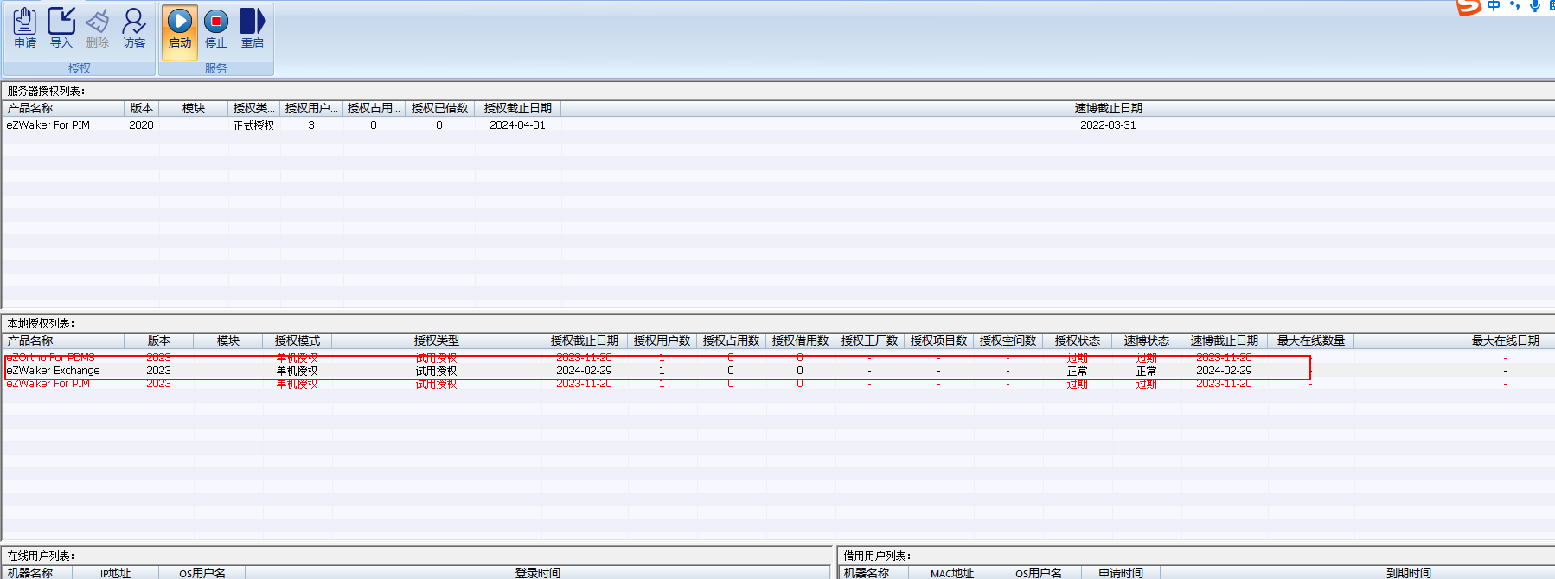The image size is (1555, 579).
Task: Click 机器名称 header in borrowed user list
Action: tap(874, 572)
